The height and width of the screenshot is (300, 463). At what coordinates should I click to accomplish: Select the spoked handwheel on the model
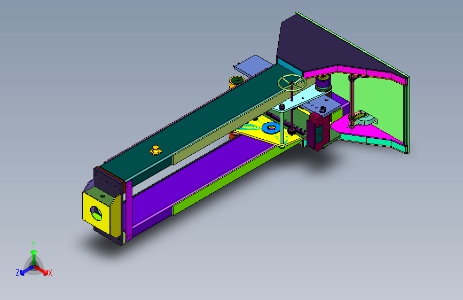pyautogui.click(x=292, y=82)
